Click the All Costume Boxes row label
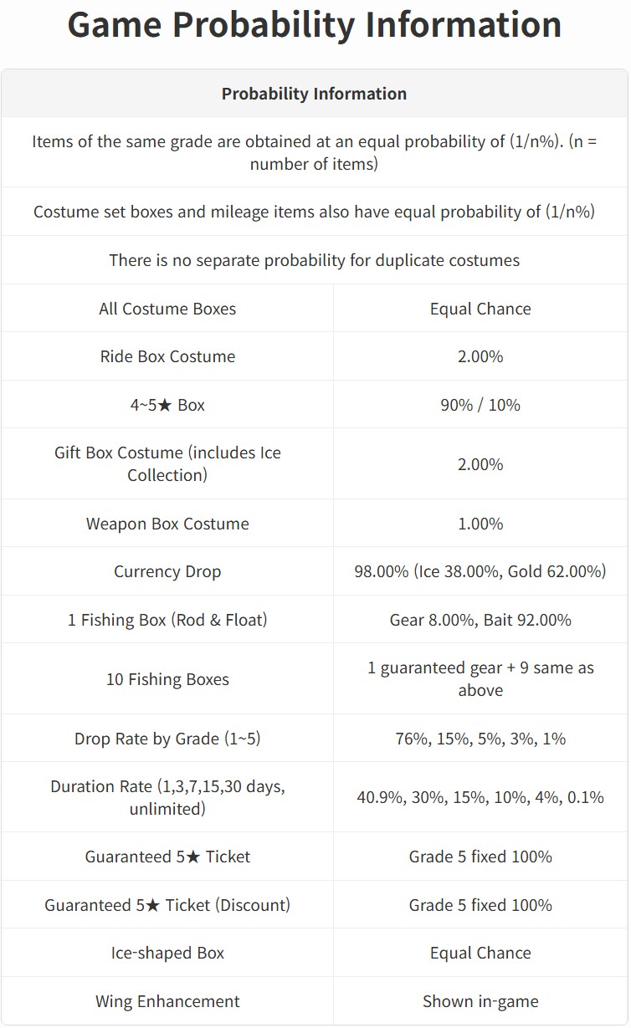This screenshot has height=1028, width=631. tap(167, 309)
